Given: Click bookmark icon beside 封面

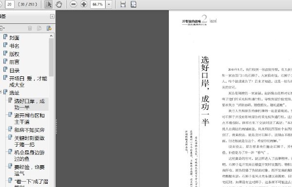Looking at the screenshot, I should point(5,37).
